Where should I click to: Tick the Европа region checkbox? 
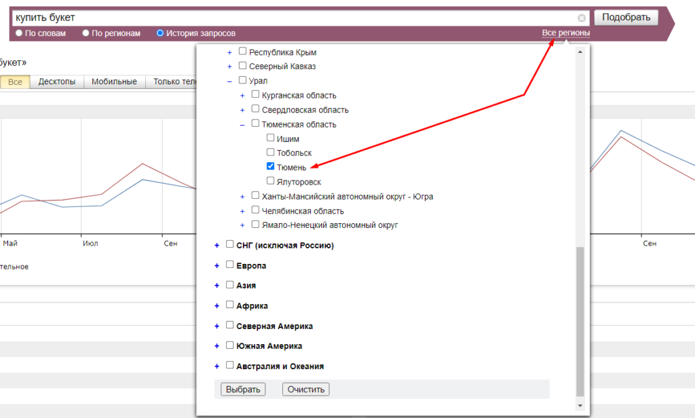tap(230, 265)
